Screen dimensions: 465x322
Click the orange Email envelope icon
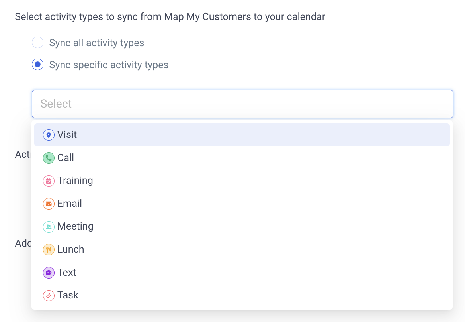(49, 204)
